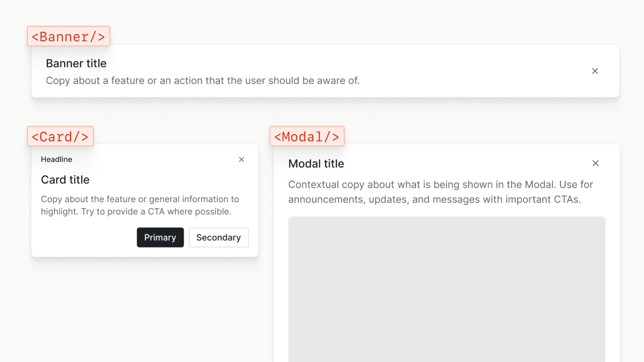The image size is (644, 362).
Task: Dismiss the Banner with its close icon
Action: point(595,71)
